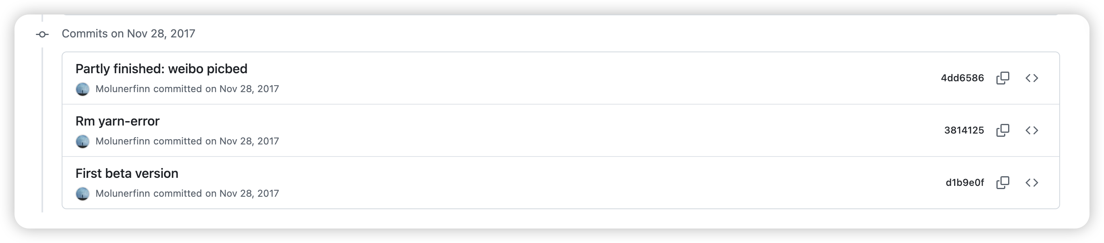Click avatar beside the weibo picbed commit
This screenshot has height=243, width=1104.
(x=82, y=89)
